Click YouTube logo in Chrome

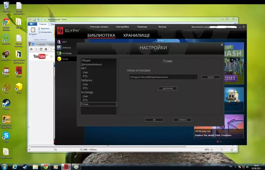click(40, 56)
